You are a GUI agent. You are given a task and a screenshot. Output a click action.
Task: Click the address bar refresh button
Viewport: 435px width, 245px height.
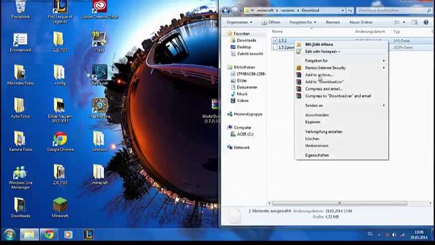pyautogui.click(x=350, y=11)
